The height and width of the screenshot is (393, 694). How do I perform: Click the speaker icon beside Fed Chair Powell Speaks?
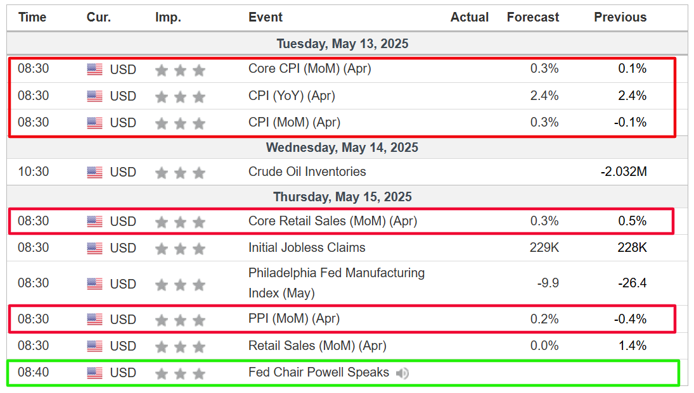click(402, 373)
